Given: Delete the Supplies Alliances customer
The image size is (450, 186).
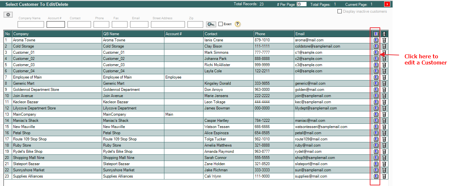Looking at the screenshot, I should pos(384,176).
